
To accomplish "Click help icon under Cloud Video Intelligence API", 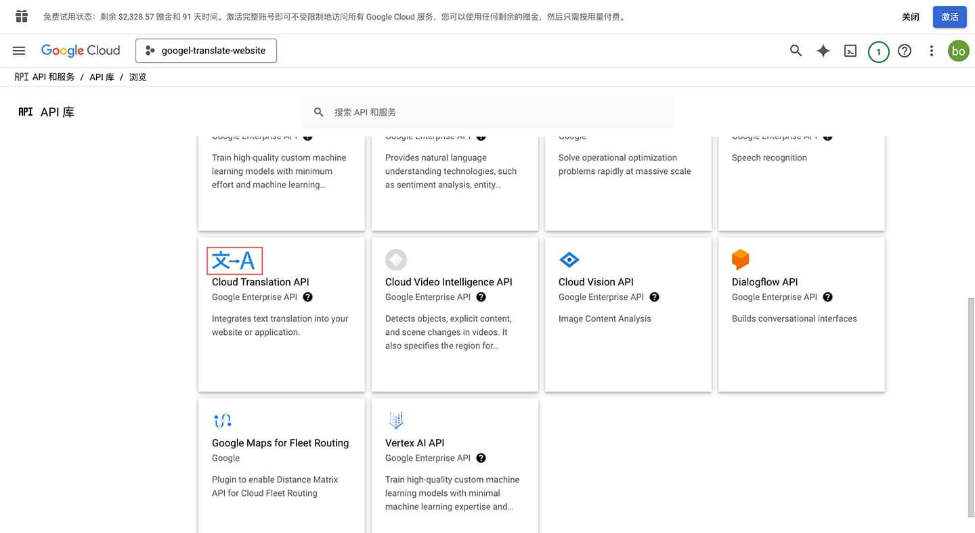I will tap(481, 297).
